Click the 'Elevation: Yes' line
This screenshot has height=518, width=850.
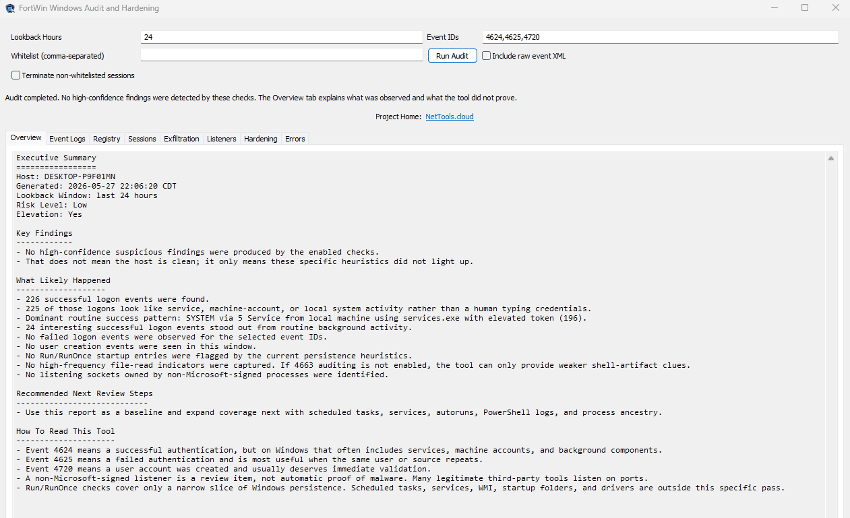49,214
